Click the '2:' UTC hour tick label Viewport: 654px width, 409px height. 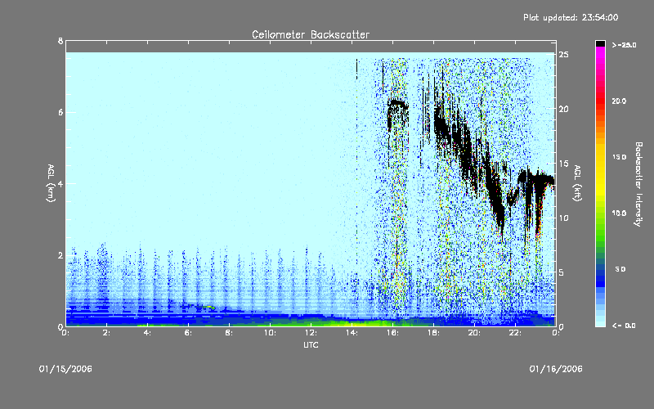(x=107, y=333)
